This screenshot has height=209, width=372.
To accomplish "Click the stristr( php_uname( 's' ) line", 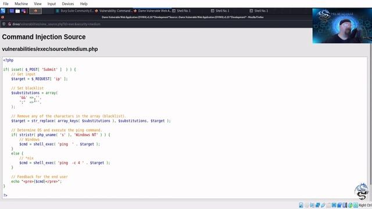I will [x=60, y=135].
